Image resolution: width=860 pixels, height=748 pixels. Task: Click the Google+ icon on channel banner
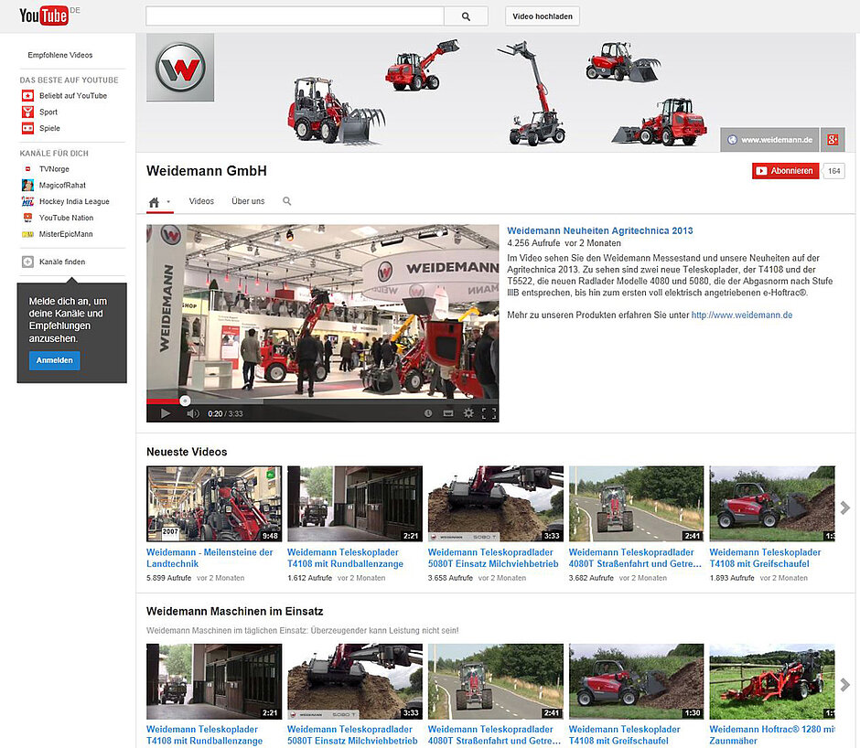coord(833,140)
